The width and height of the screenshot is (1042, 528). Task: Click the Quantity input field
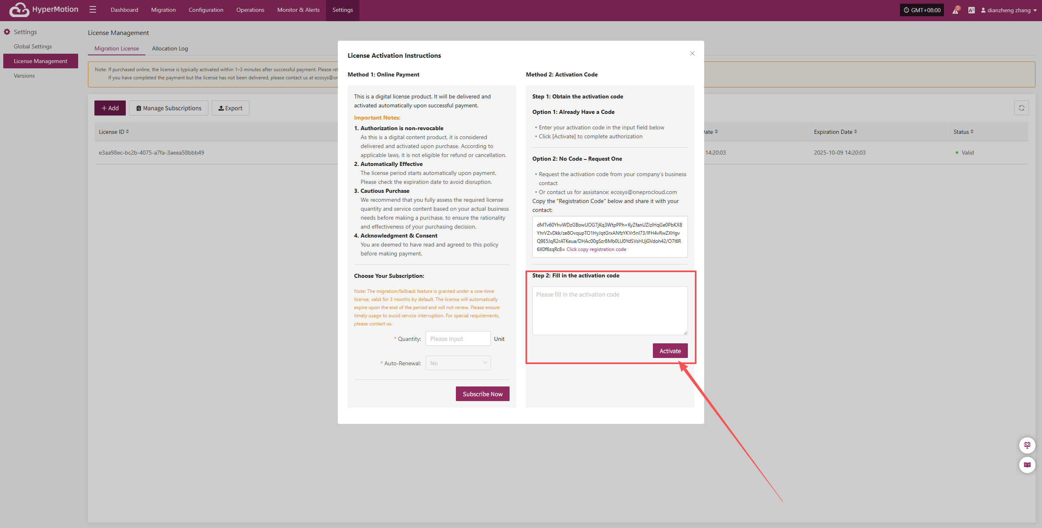tap(458, 338)
